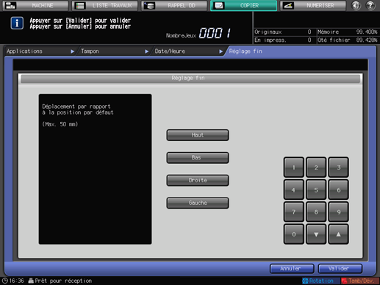Click the information icon beside the message
This screenshot has width=380, height=285.
pos(17,24)
